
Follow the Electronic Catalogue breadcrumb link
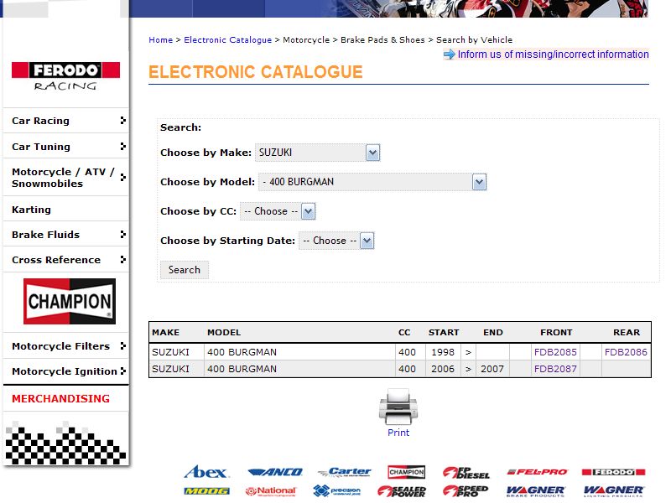pyautogui.click(x=227, y=39)
